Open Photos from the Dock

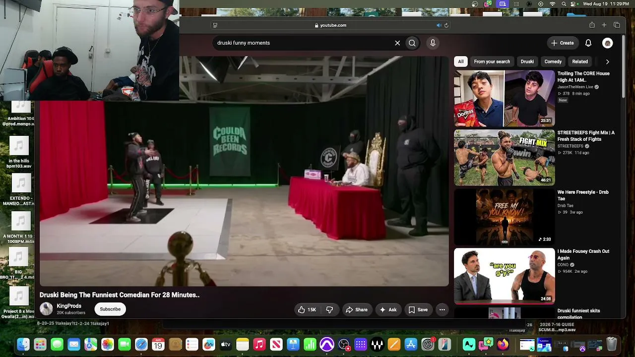(108, 344)
